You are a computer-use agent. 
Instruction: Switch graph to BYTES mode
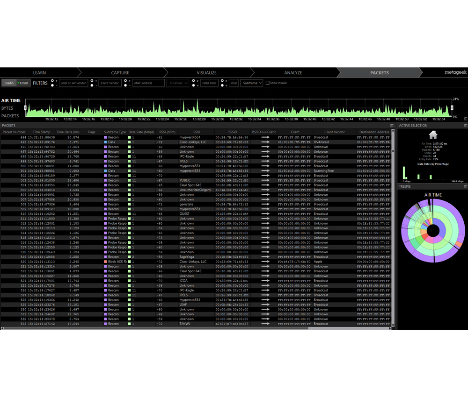coord(7,108)
